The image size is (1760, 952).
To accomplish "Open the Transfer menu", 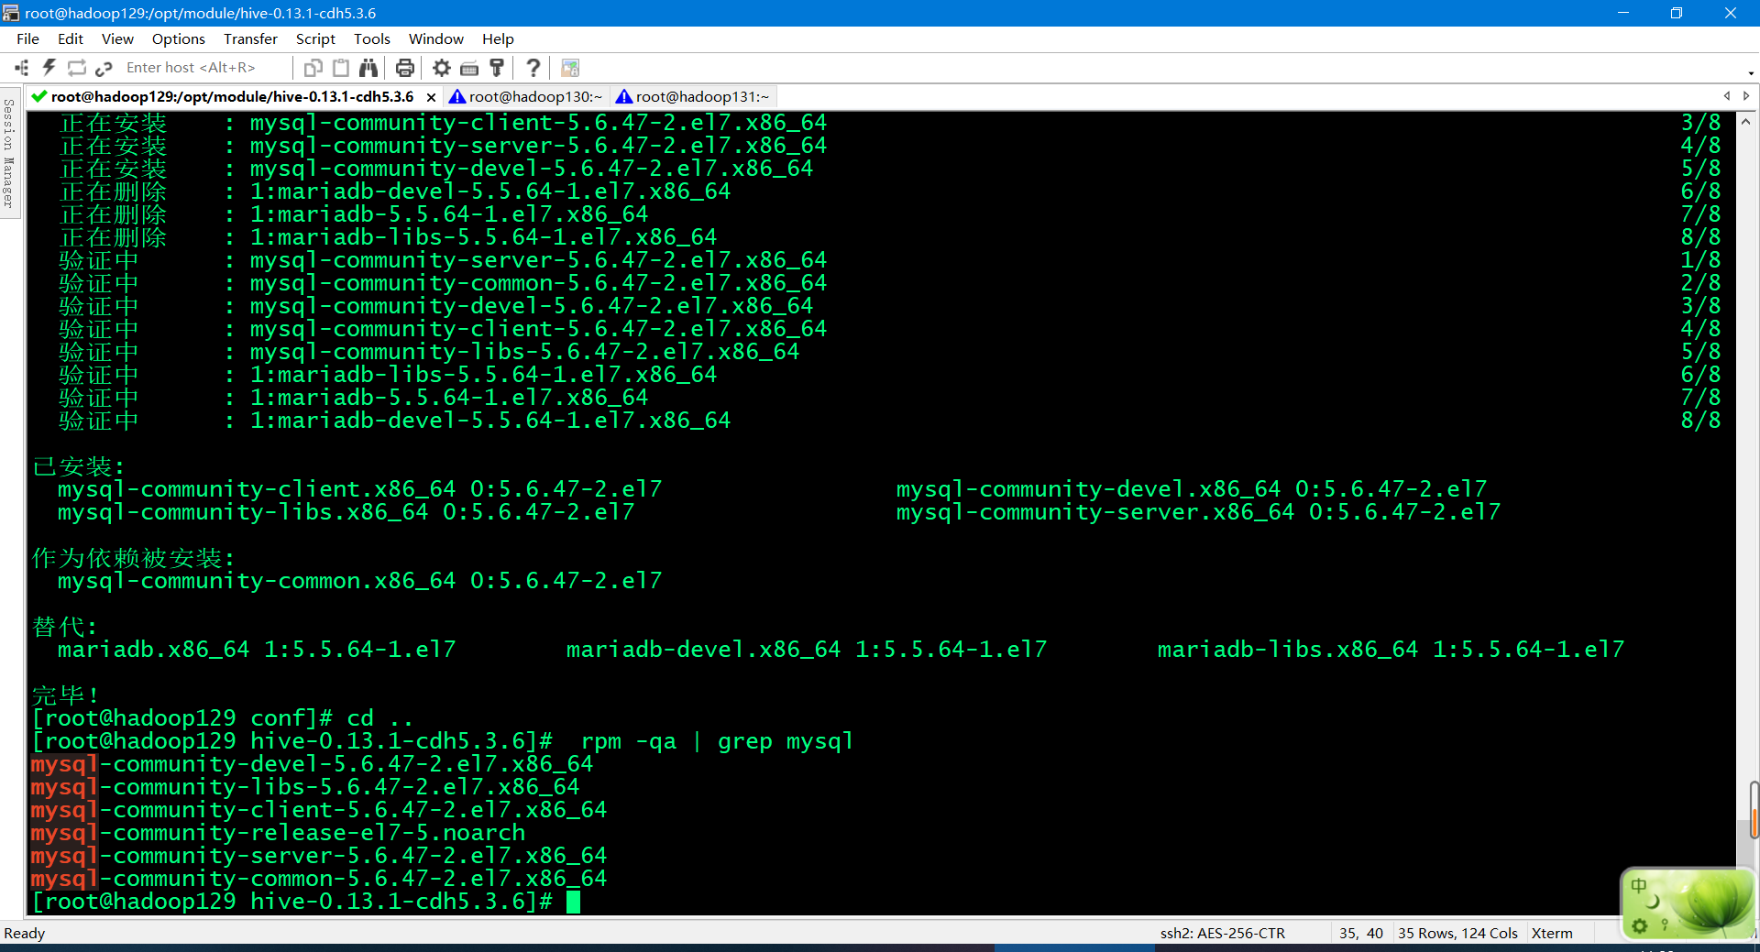I will (250, 38).
